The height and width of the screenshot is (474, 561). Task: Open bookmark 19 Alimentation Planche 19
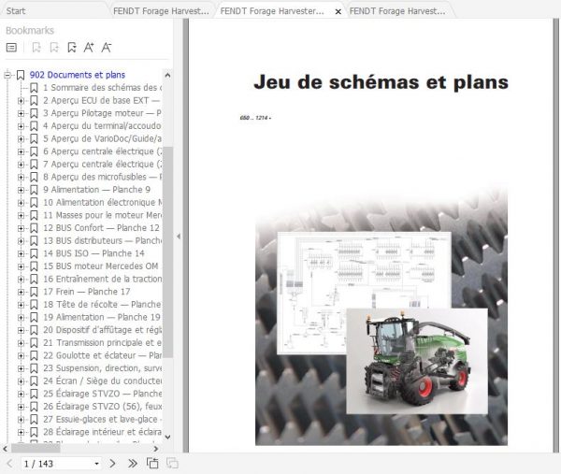tap(102, 317)
